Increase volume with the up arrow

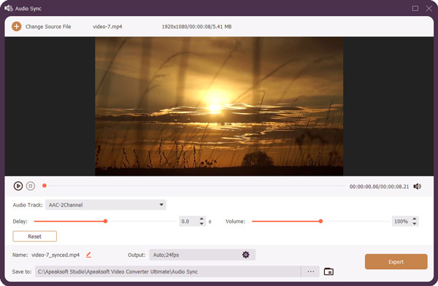point(415,219)
